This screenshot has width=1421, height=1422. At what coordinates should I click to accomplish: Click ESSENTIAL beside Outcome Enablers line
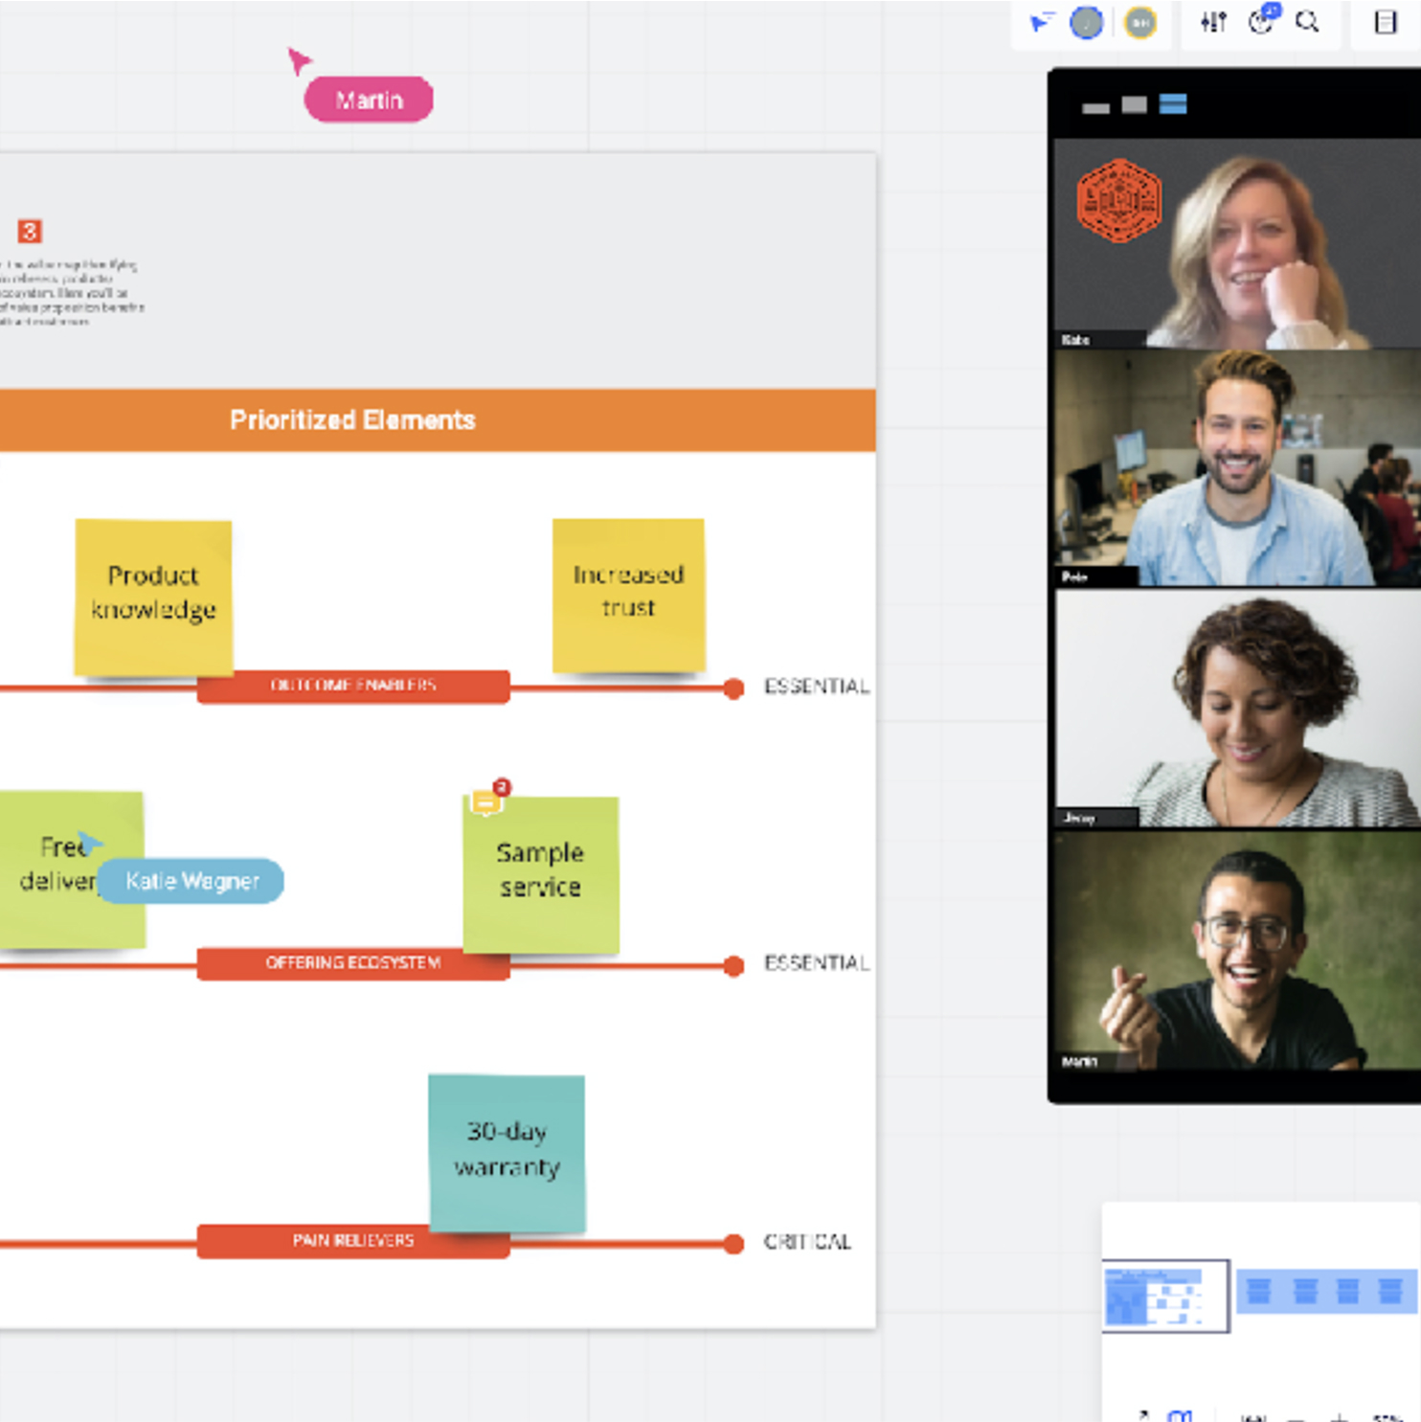817,687
